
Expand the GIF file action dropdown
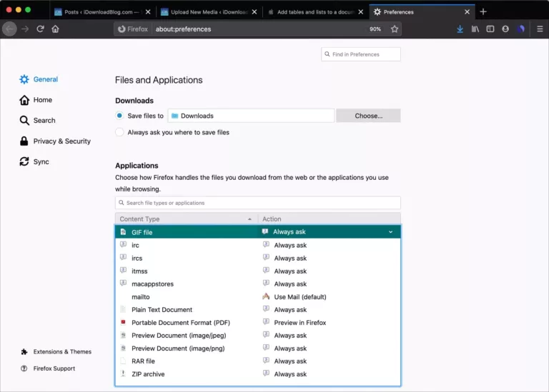tap(390, 232)
